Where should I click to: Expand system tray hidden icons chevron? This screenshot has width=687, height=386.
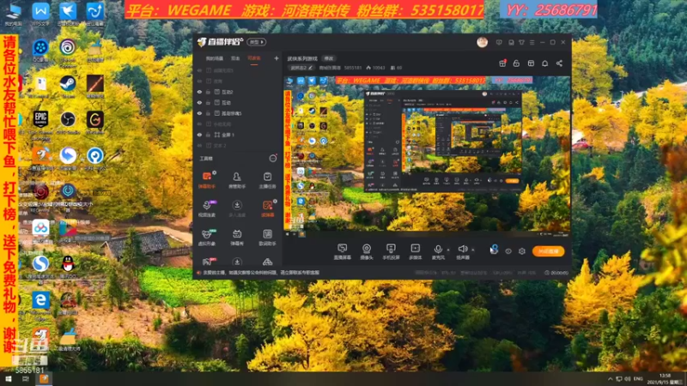[611, 378]
